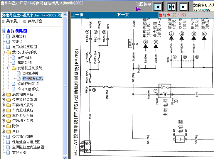This screenshot has width=214, height=159.
Task: Click the move-right view control icon
Action: click(x=158, y=6)
